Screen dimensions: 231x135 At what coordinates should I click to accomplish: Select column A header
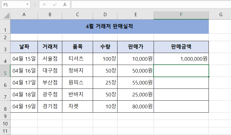24,15
